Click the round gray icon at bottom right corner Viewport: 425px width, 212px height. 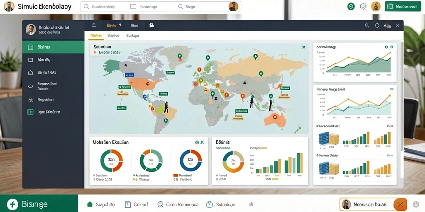click(x=415, y=204)
